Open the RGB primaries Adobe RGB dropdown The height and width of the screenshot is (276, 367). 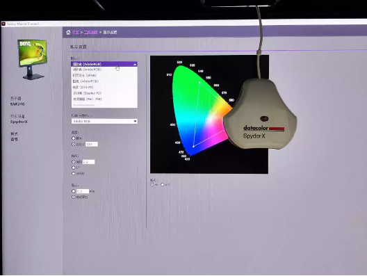pyautogui.click(x=104, y=121)
